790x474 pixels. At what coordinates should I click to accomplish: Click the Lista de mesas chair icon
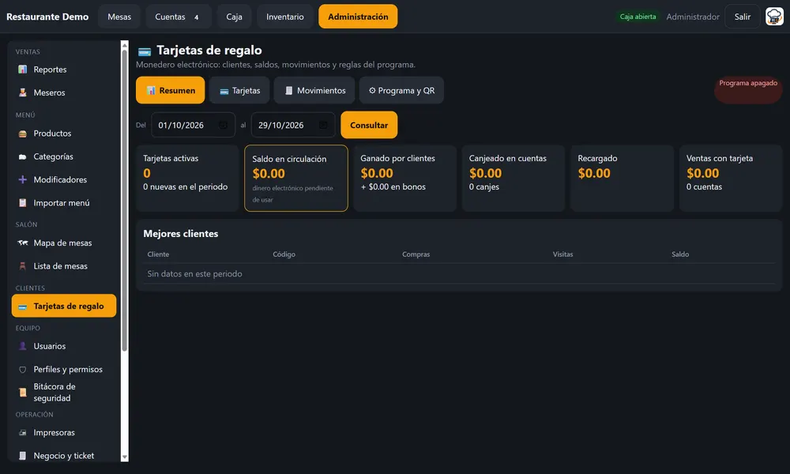[23, 266]
